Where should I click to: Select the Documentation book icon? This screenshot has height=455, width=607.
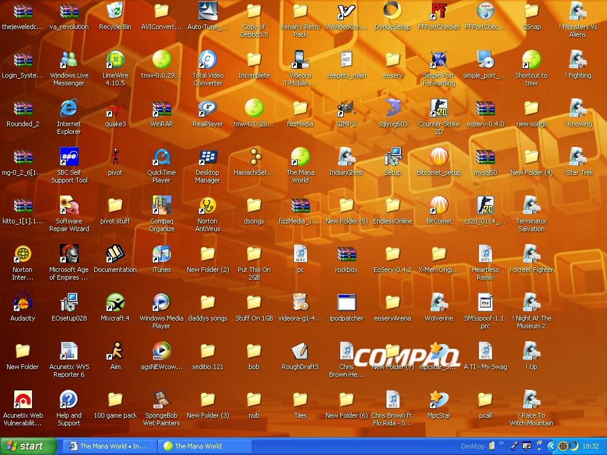[x=115, y=254]
